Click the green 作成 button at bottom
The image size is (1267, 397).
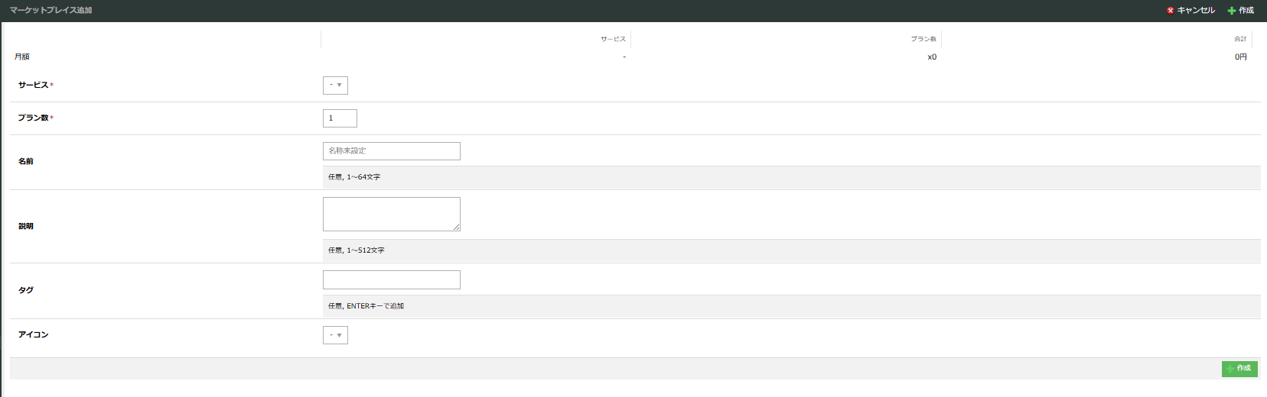click(1239, 369)
